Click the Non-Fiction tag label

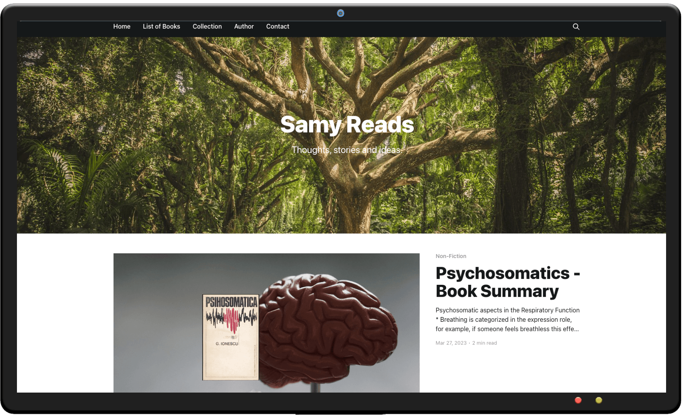(451, 256)
